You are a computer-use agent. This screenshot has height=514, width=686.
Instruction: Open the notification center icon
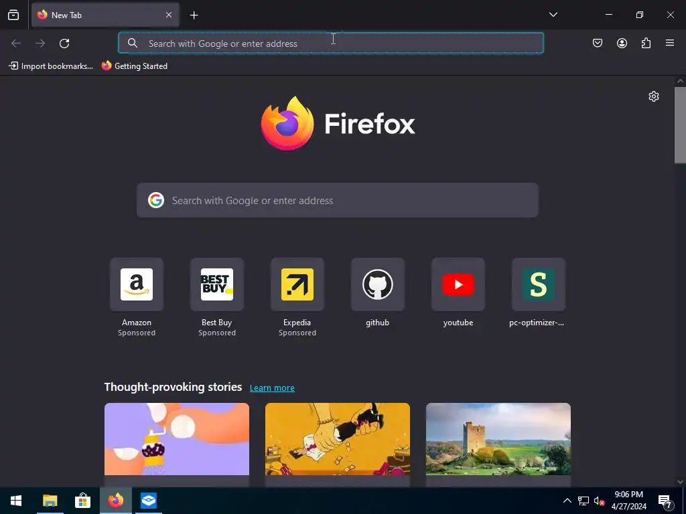click(x=665, y=501)
